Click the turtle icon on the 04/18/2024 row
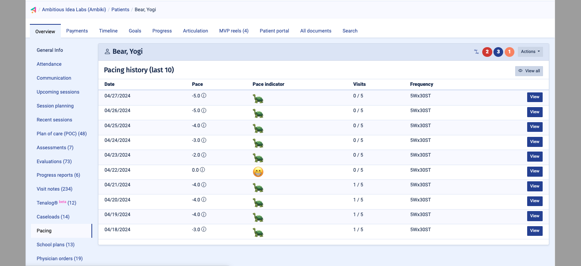 pos(258,232)
